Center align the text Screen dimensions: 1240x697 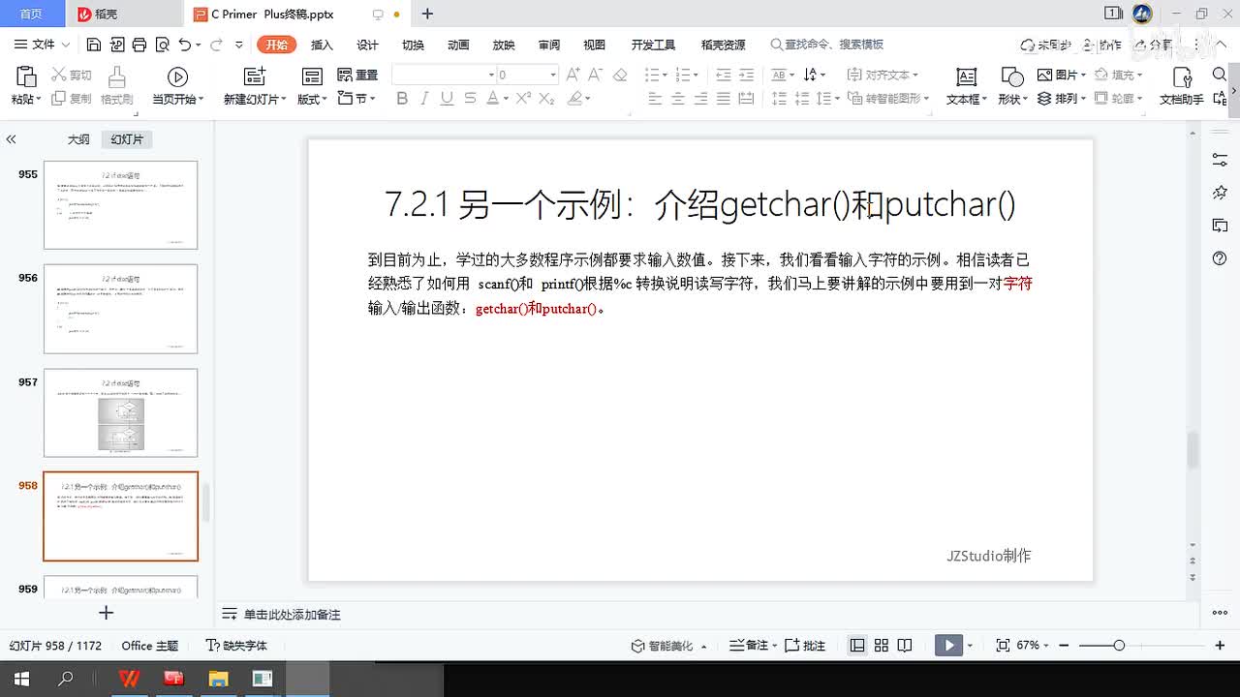tap(678, 98)
